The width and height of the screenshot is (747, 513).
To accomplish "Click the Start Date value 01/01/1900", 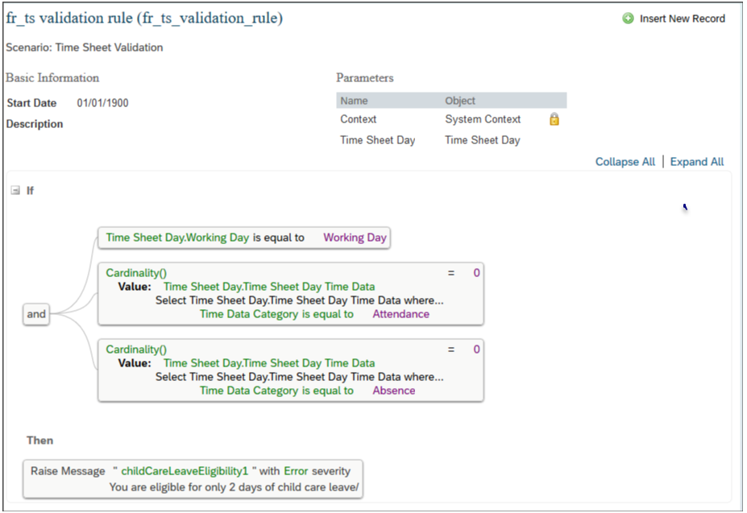I will pos(103,103).
